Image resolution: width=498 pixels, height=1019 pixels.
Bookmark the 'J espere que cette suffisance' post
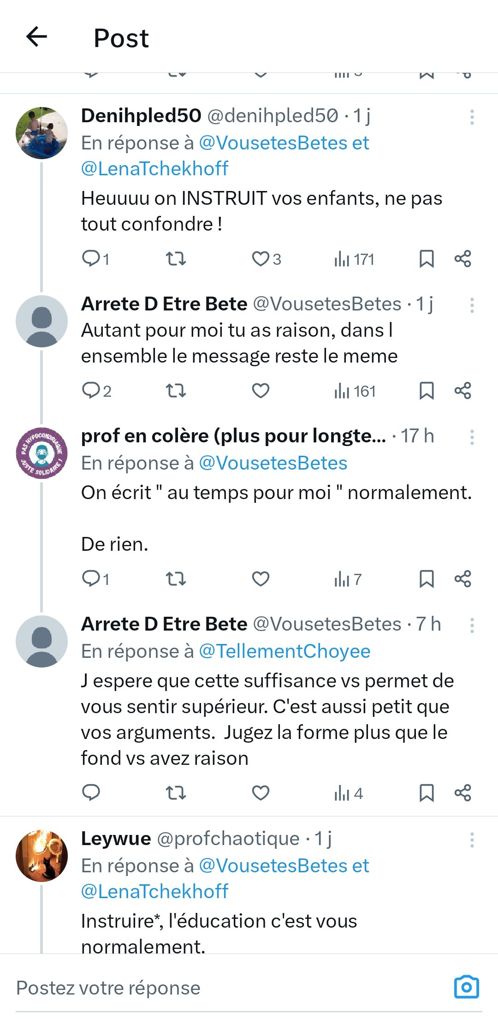(427, 793)
